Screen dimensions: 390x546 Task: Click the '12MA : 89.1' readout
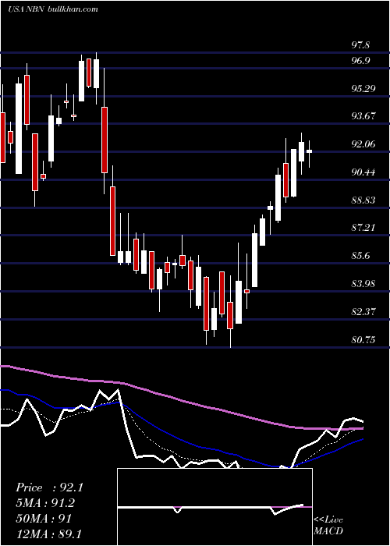pos(48,534)
